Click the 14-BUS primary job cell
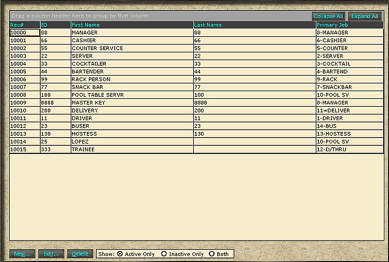This screenshot has width=389, height=262. (350, 126)
